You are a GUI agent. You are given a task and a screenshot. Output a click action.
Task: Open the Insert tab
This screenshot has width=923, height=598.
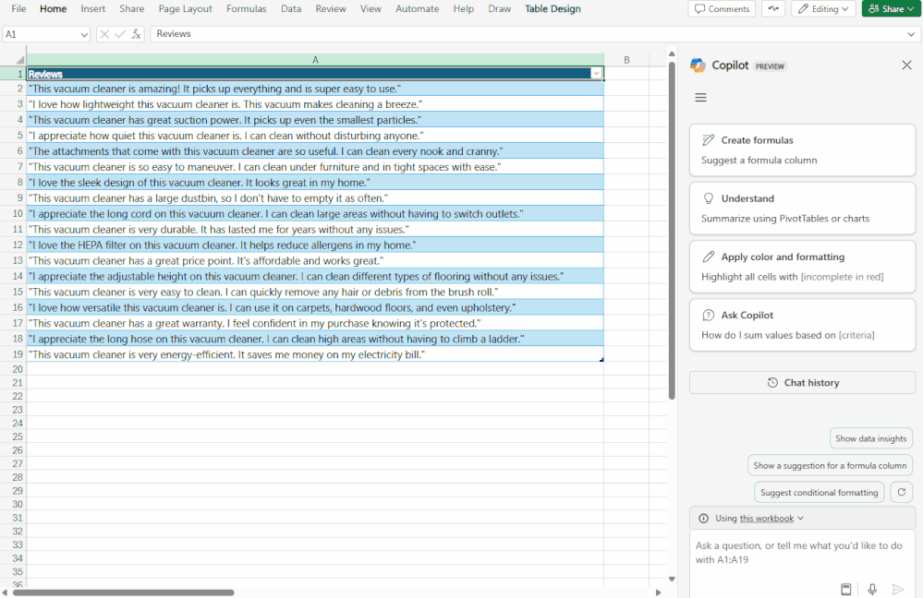(x=93, y=9)
